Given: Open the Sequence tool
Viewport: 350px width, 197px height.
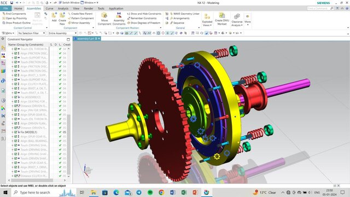Looking at the screenshot, I should pyautogui.click(x=177, y=23).
